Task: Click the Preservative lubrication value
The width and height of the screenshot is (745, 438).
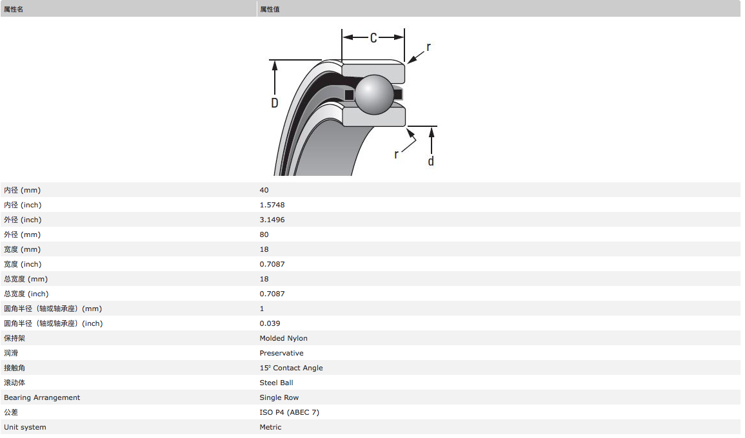Action: (x=282, y=353)
